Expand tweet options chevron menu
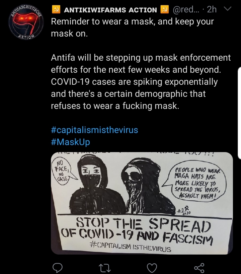 [x=228, y=9]
